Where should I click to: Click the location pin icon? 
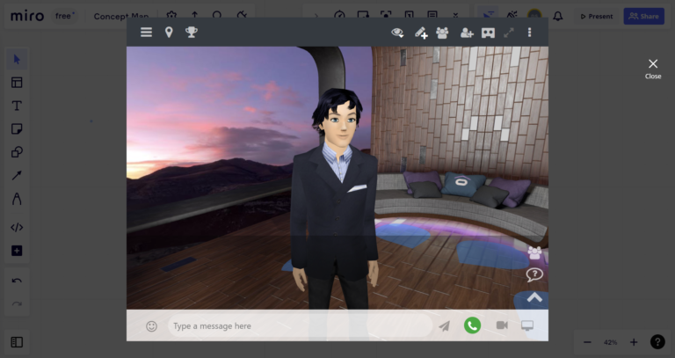[169, 33]
